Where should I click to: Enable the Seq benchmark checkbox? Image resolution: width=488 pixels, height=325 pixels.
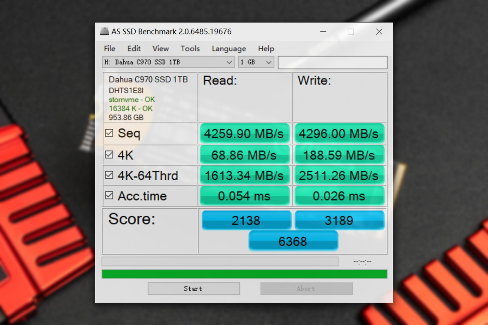point(109,133)
